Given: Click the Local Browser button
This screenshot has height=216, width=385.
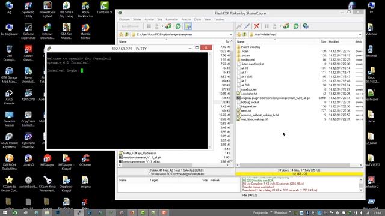Looking at the screenshot, I should (x=131, y=26).
